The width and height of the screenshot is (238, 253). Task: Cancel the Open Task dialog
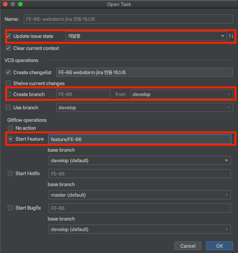coord(187,246)
